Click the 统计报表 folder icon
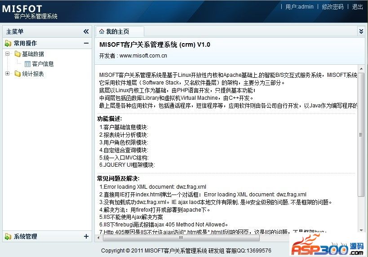This screenshot has width=368, height=257. point(18,74)
